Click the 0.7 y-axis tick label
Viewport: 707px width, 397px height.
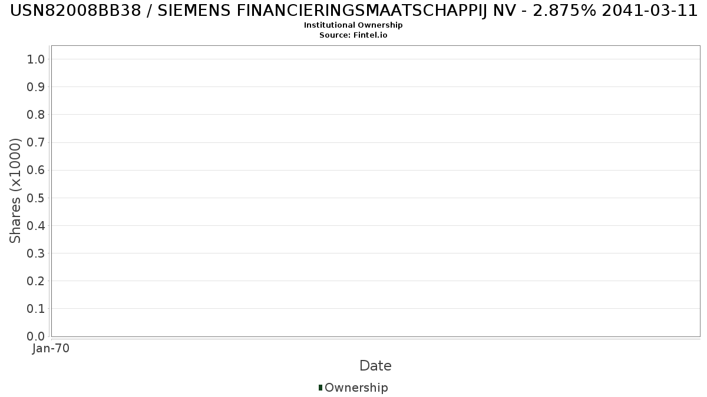tap(36, 142)
